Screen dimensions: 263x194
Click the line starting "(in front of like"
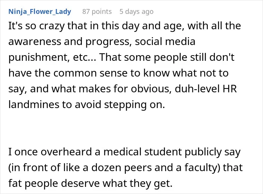click(x=125, y=168)
